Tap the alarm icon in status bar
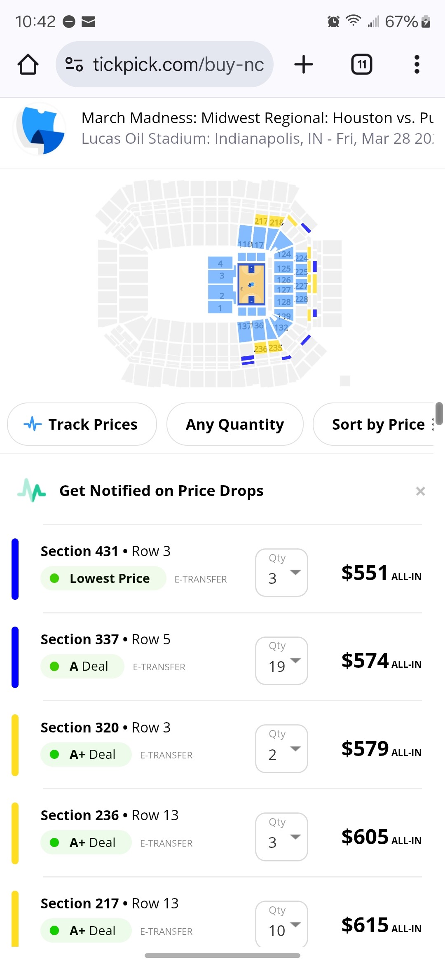The image size is (445, 964). pos(333,21)
